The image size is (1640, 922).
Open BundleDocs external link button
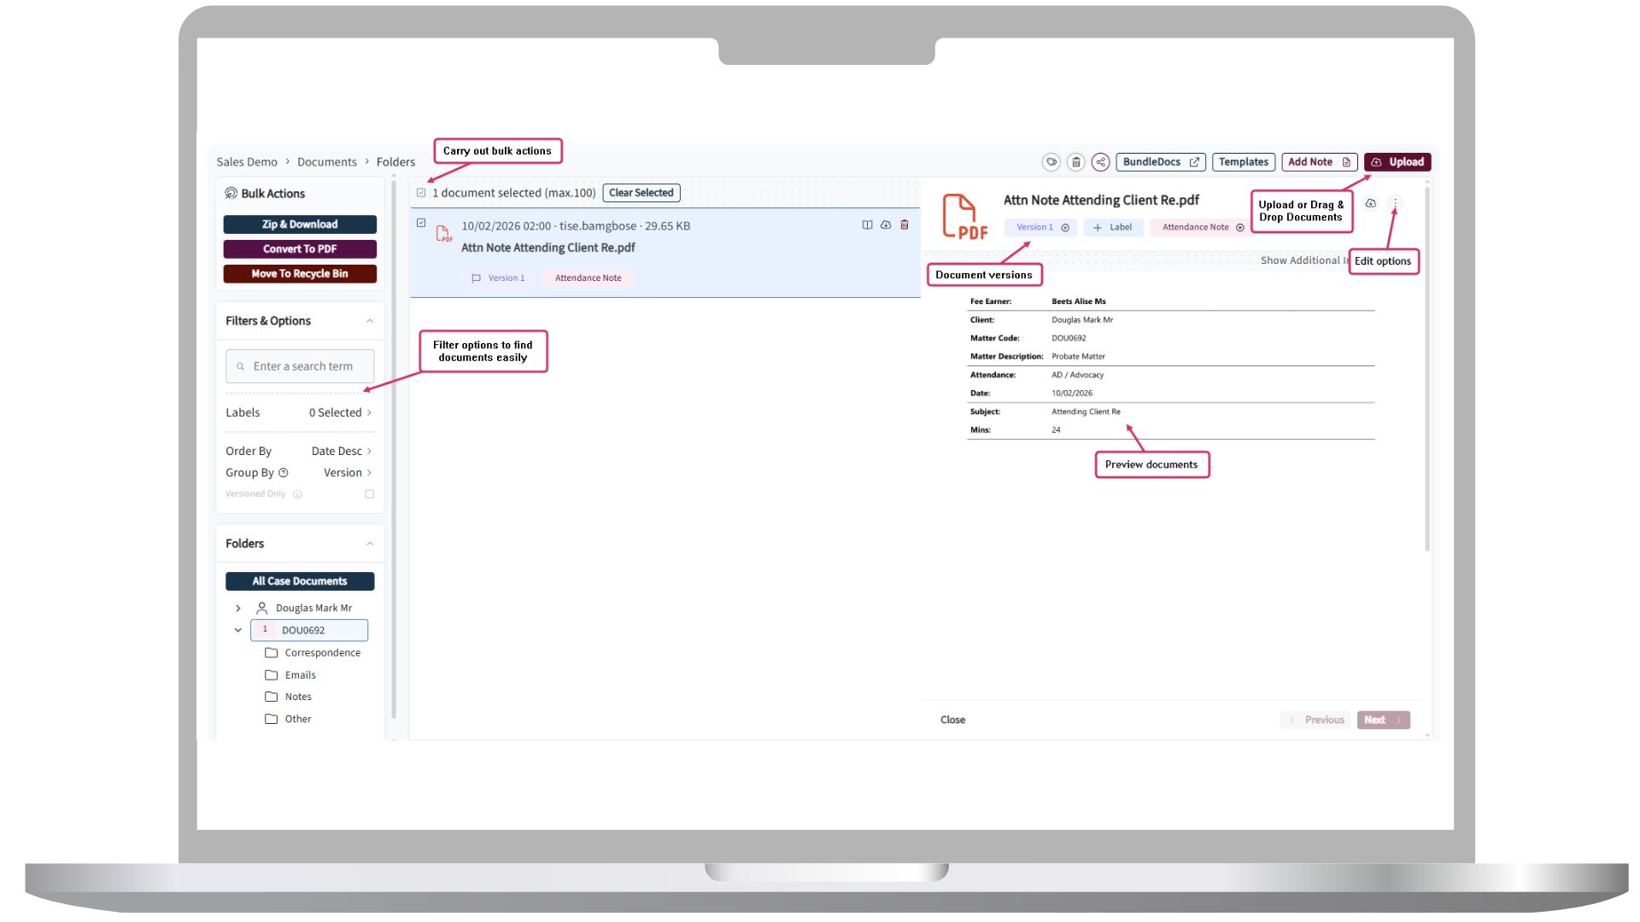click(1161, 162)
